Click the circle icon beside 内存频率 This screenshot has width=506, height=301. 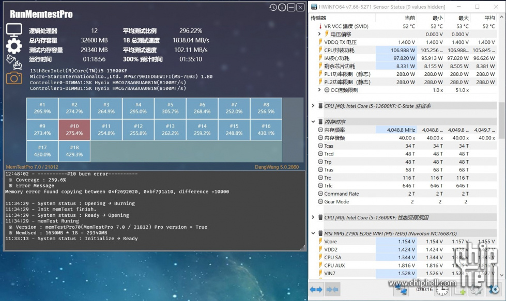320,130
